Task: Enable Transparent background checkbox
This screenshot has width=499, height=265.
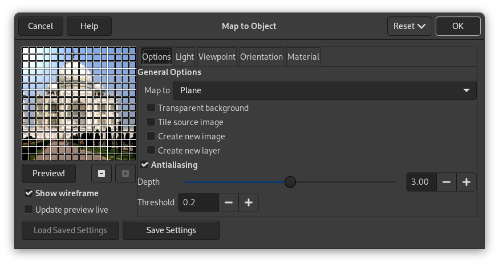Action: tap(151, 108)
